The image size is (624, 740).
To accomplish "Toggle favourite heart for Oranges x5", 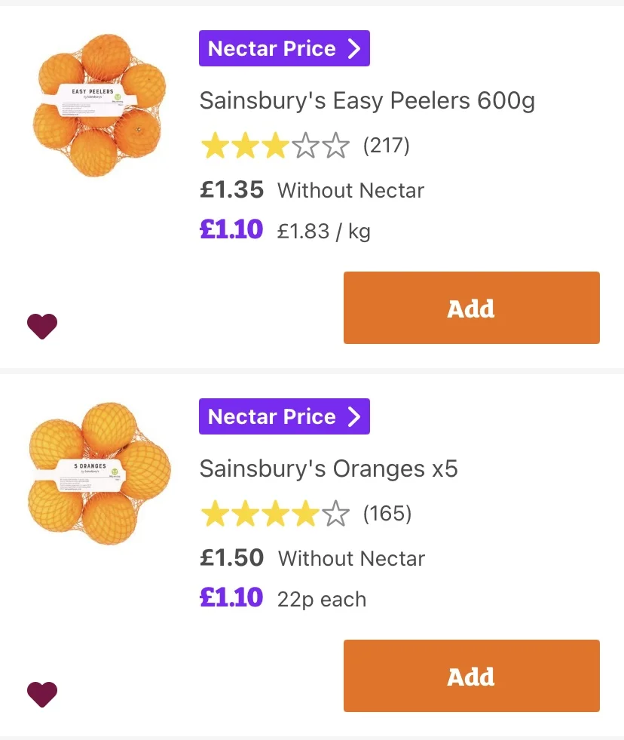I will 42,694.
